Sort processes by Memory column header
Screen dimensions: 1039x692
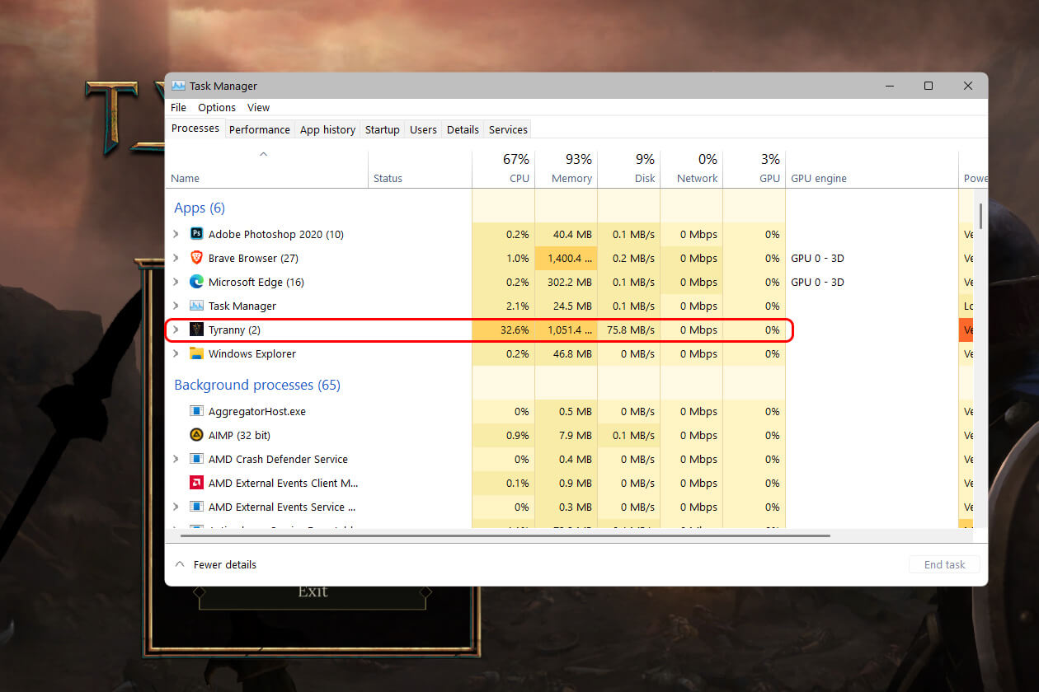click(x=566, y=169)
